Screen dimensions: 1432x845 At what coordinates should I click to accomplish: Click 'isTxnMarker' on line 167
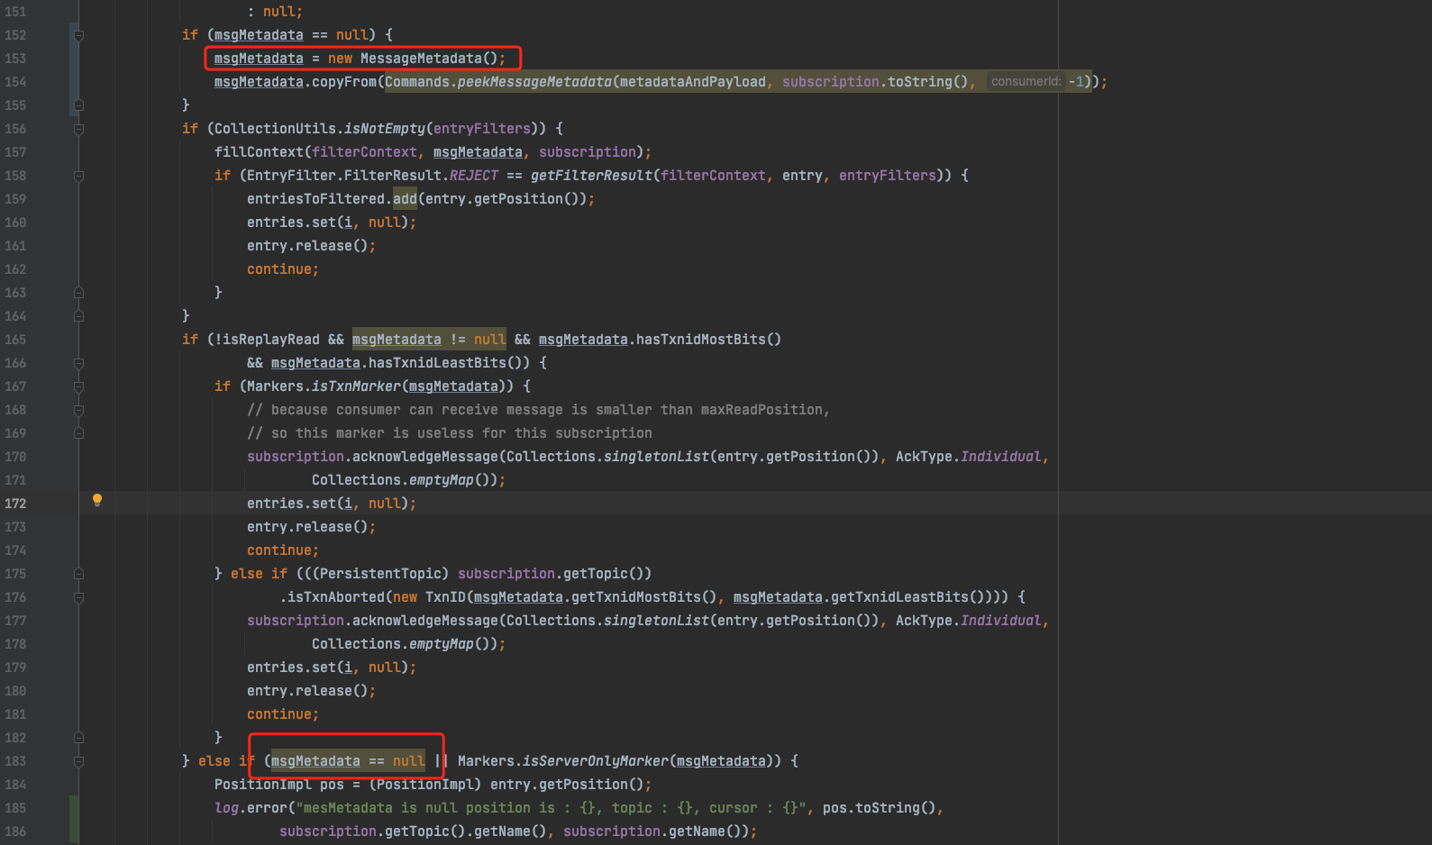(356, 386)
